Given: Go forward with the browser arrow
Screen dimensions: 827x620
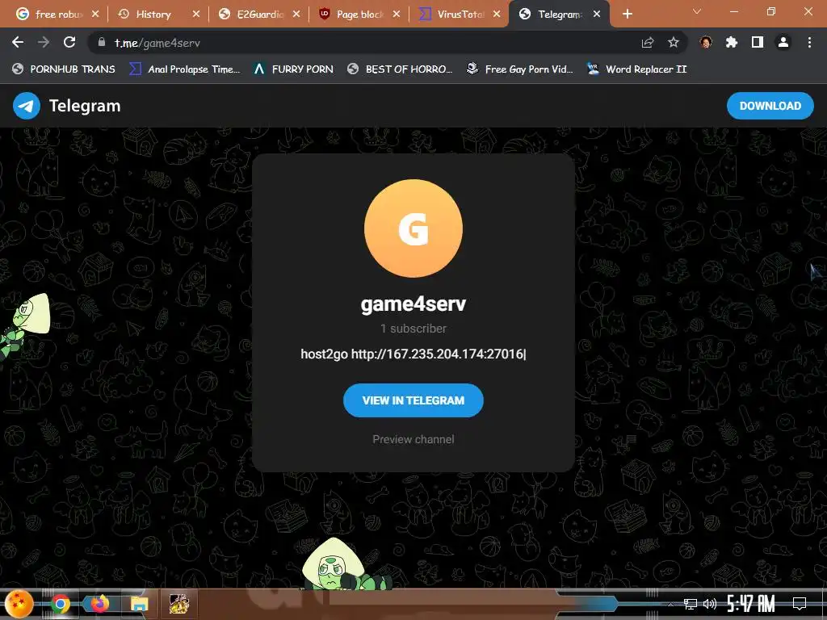Looking at the screenshot, I should click(44, 43).
